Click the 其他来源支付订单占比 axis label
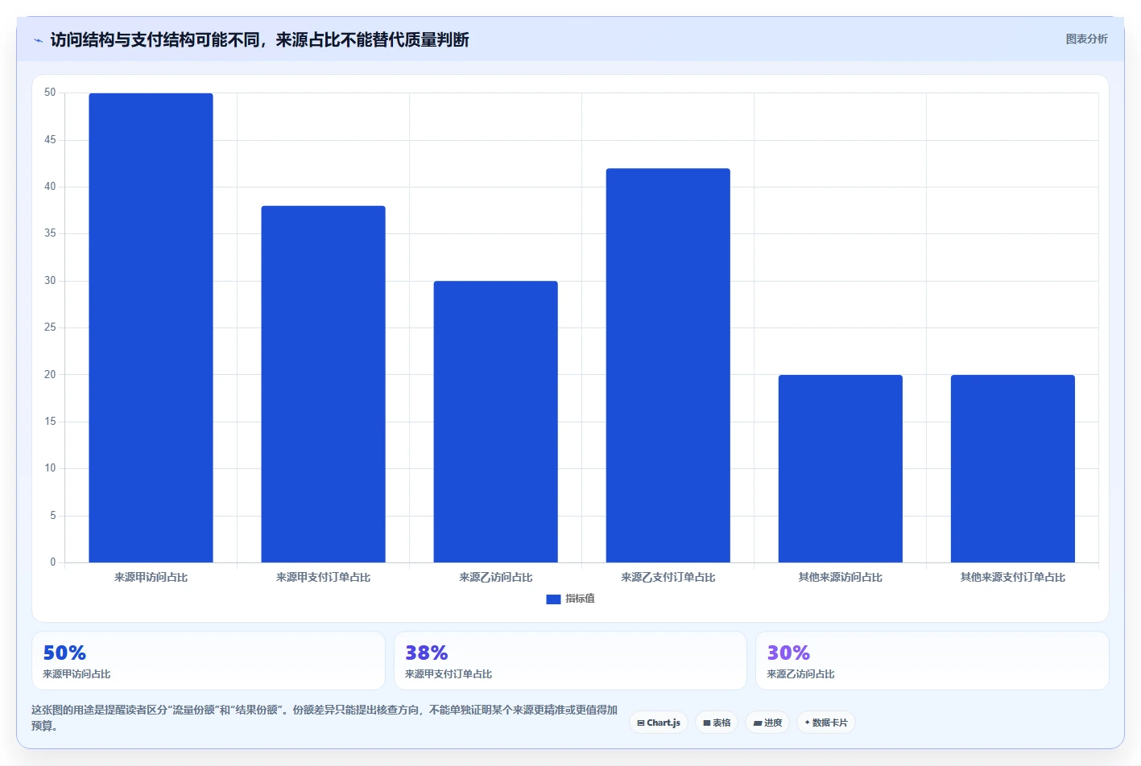The image size is (1141, 766). pyautogui.click(x=1012, y=577)
